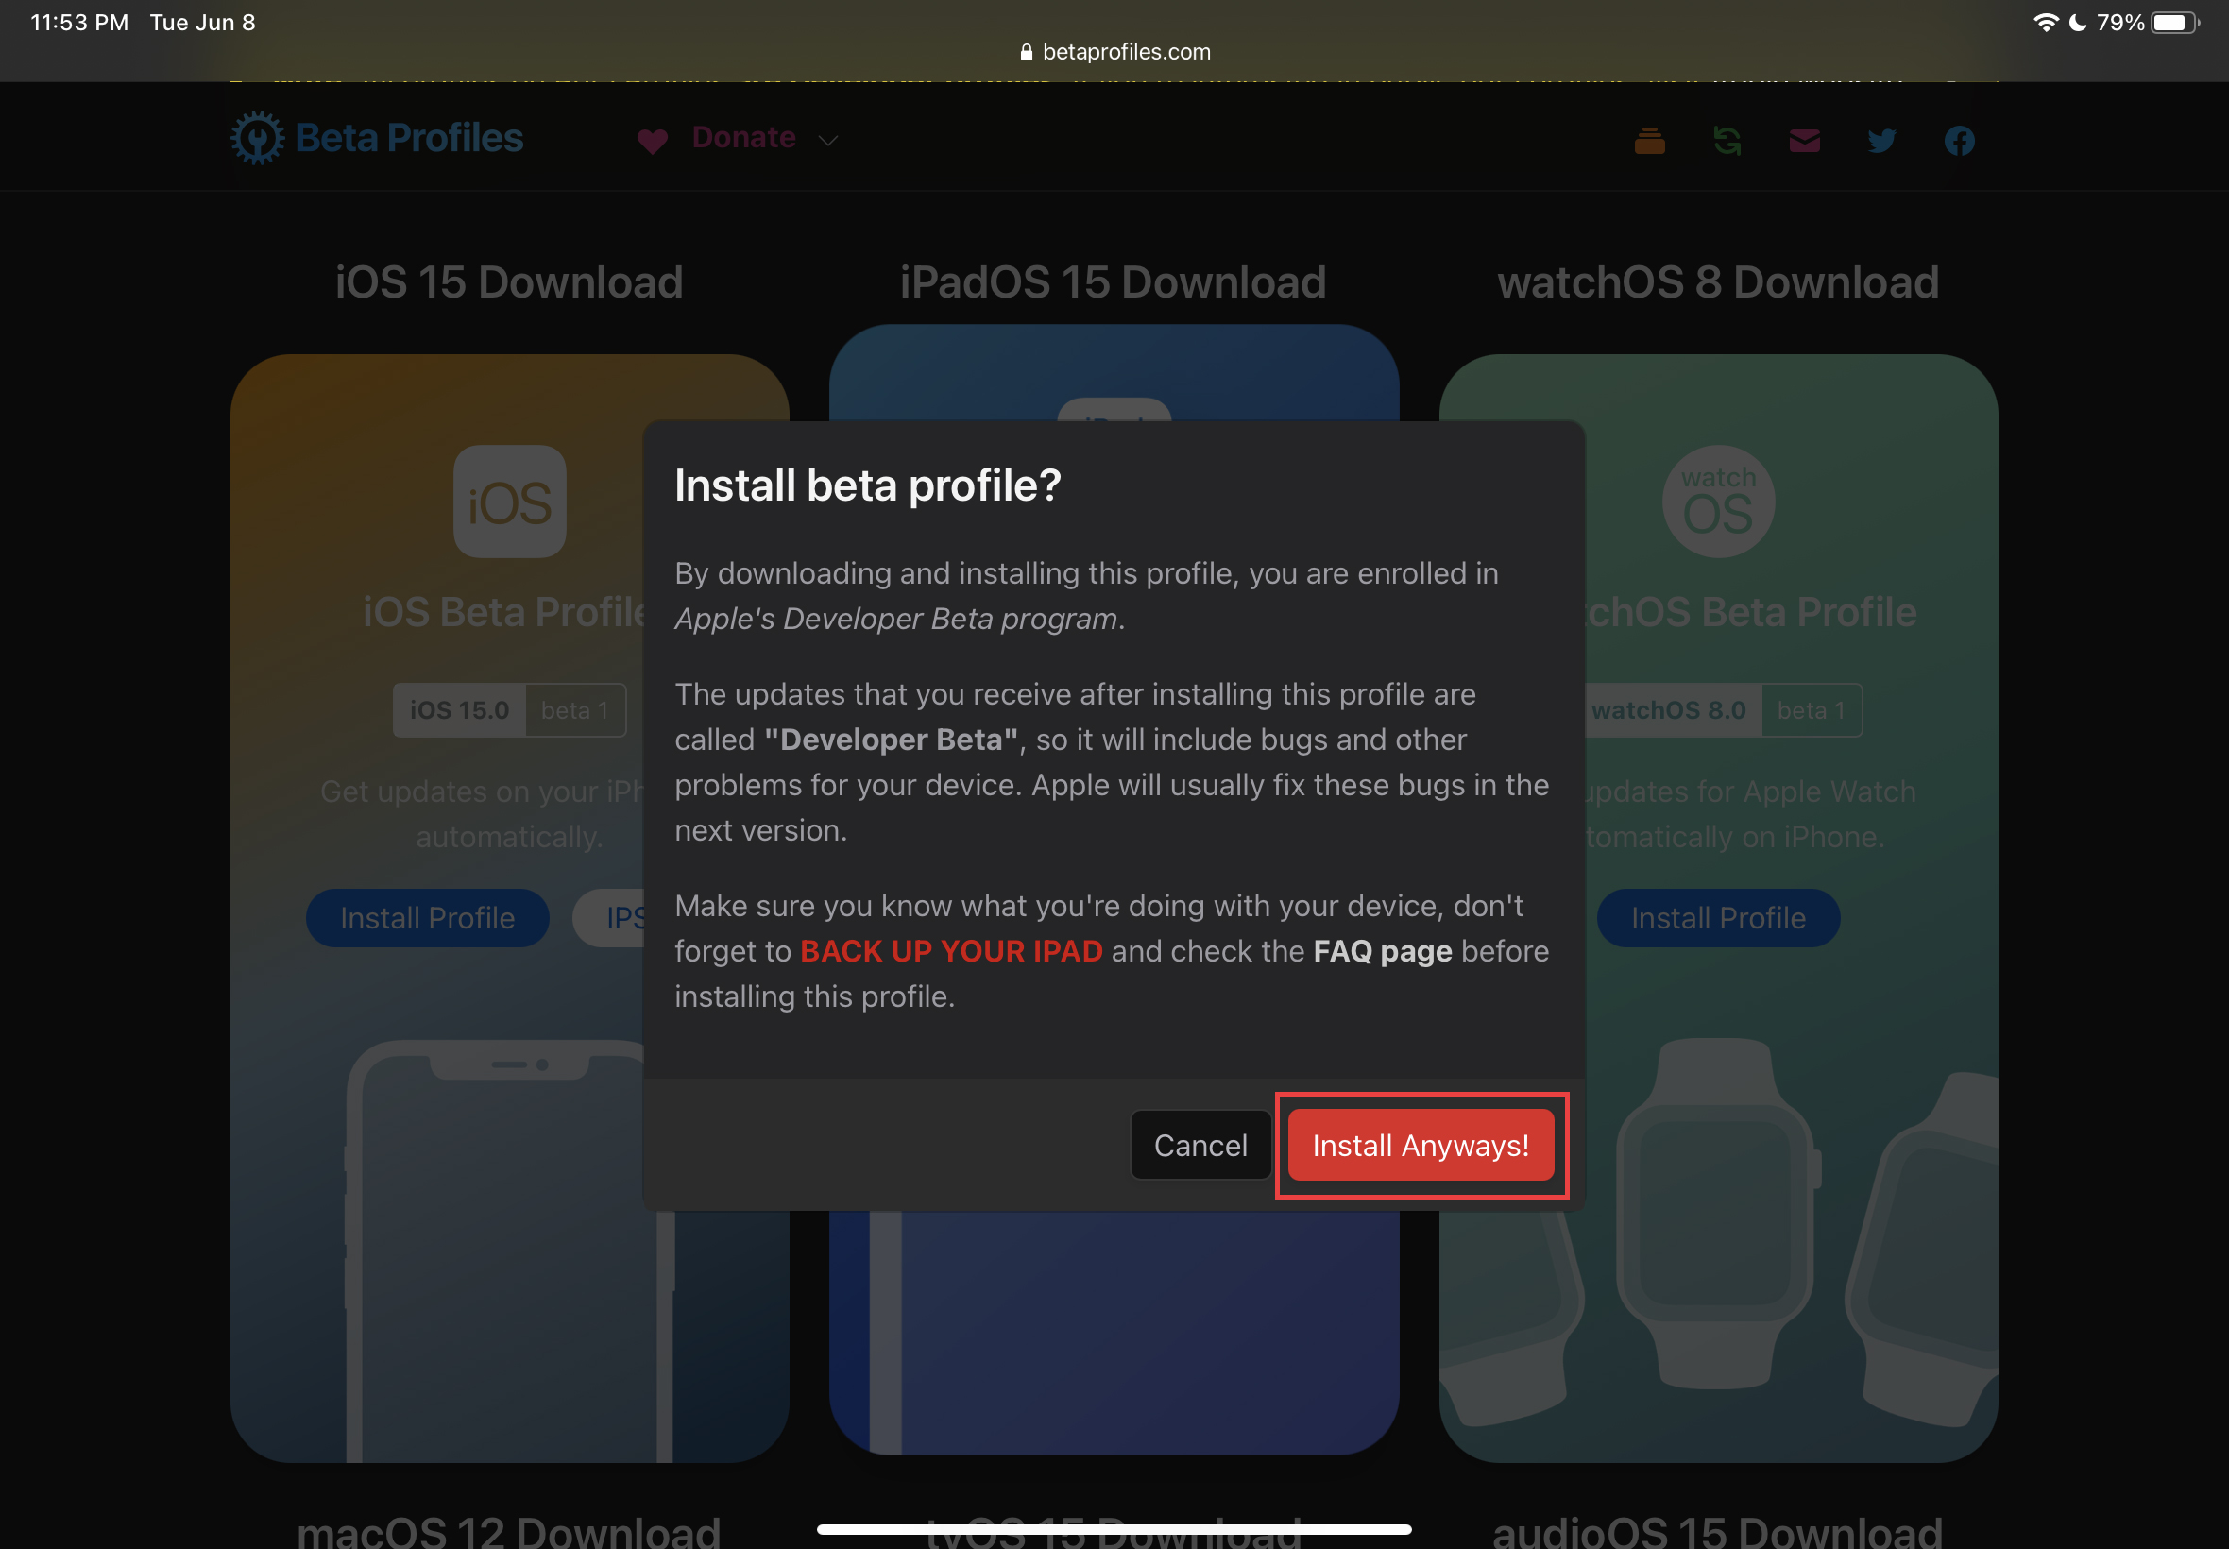Screen dimensions: 2229x1549
Task: Tap the watchOS round logo icon
Action: point(1718,502)
